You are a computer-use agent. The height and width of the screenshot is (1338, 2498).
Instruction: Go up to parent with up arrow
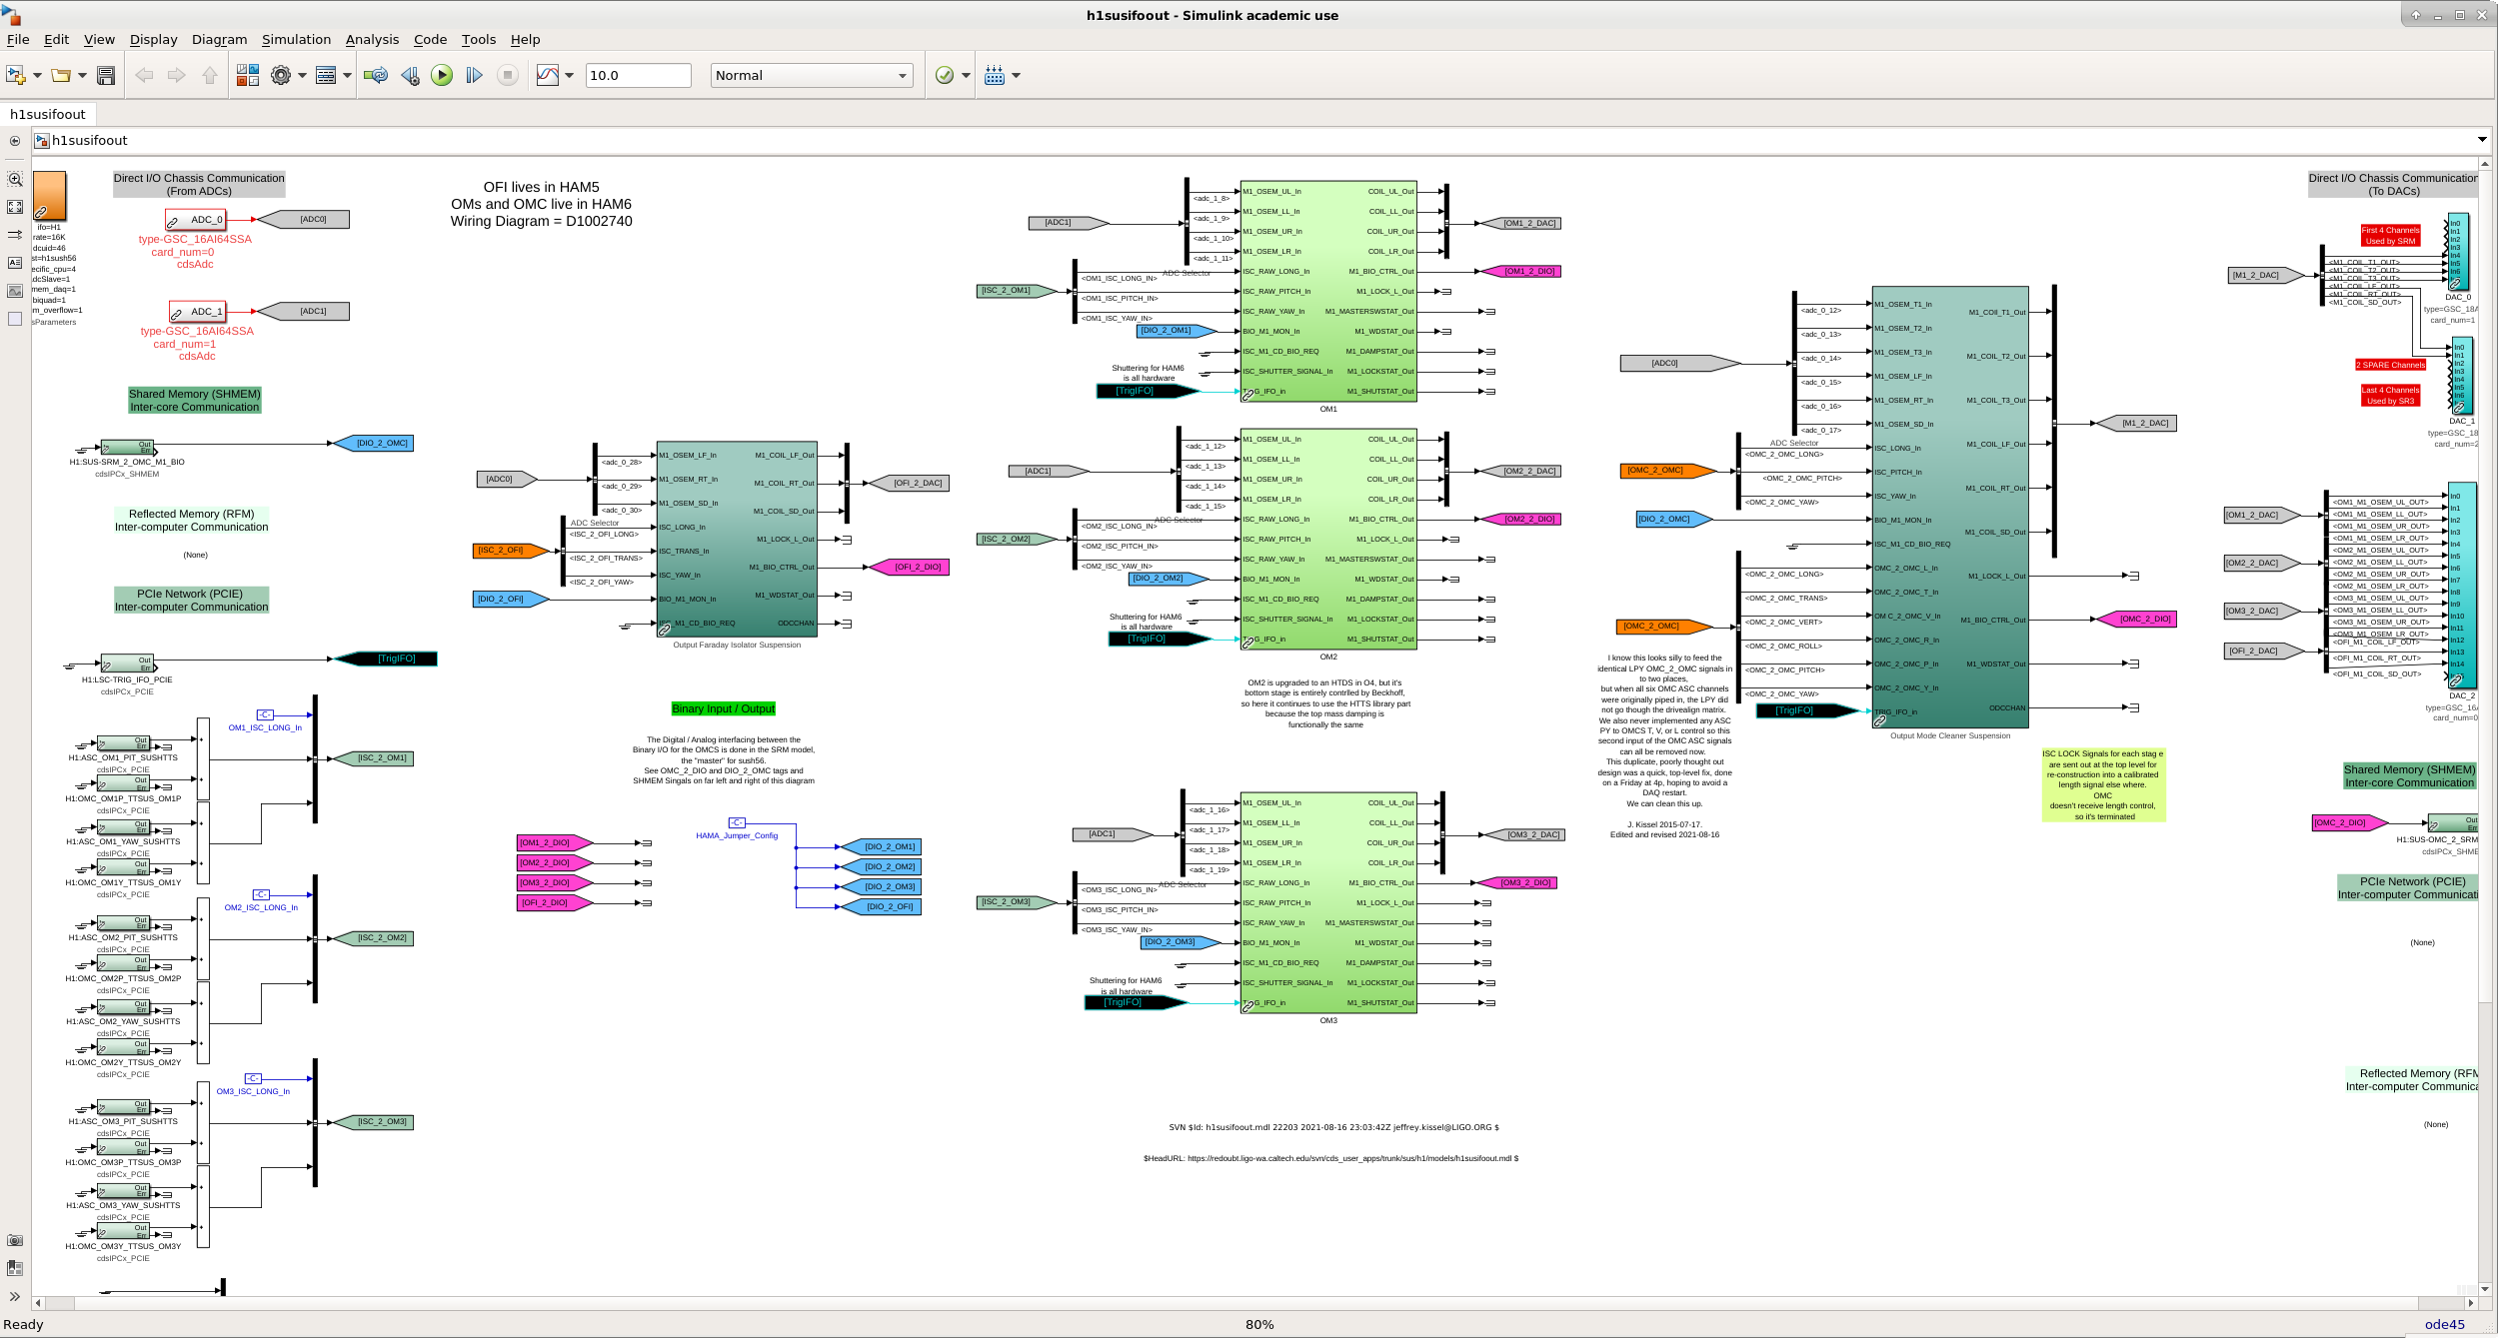[210, 75]
